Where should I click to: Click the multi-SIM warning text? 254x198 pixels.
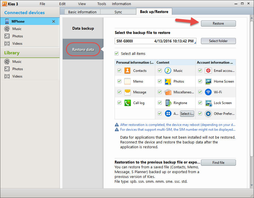click(x=178, y=130)
